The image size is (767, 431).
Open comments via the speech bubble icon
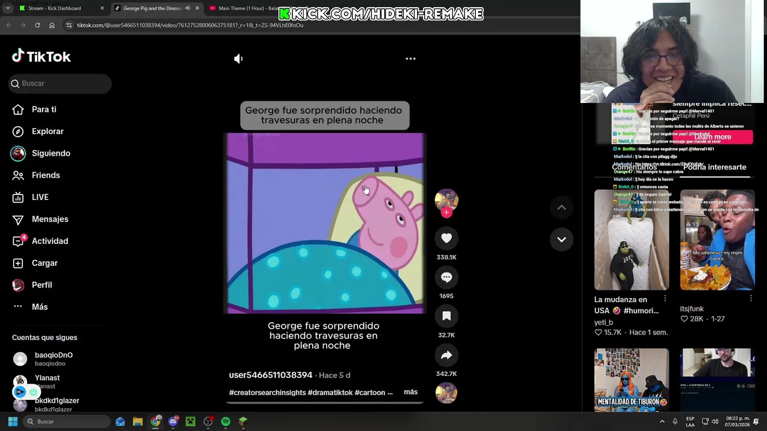coord(446,277)
